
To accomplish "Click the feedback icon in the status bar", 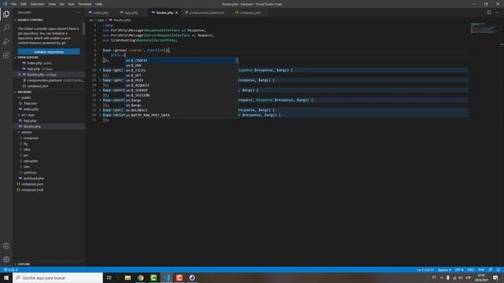I will (490, 270).
